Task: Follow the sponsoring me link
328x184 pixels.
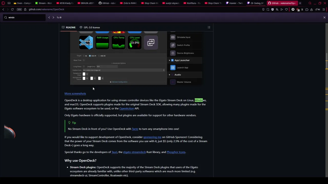Action: click(x=152, y=137)
